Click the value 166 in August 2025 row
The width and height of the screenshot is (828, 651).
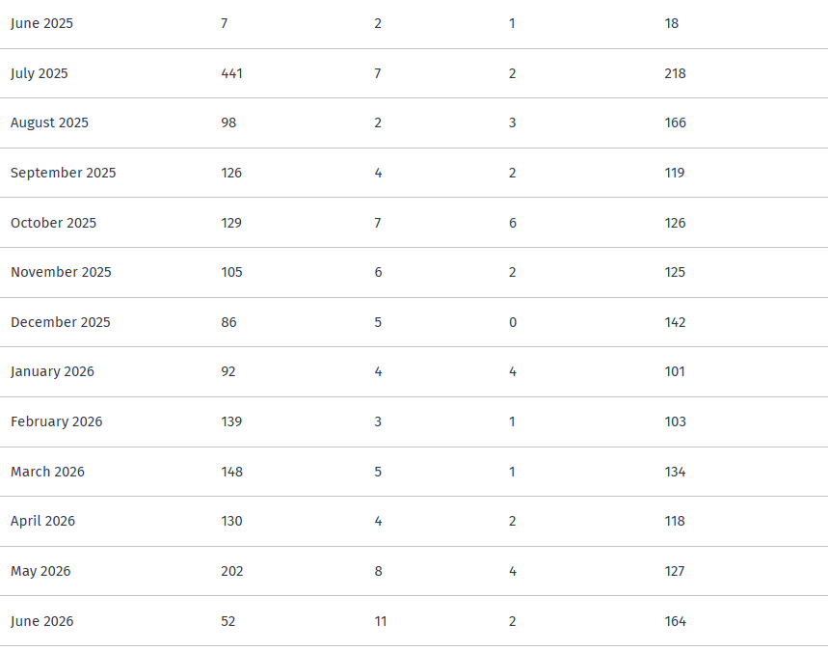click(676, 123)
